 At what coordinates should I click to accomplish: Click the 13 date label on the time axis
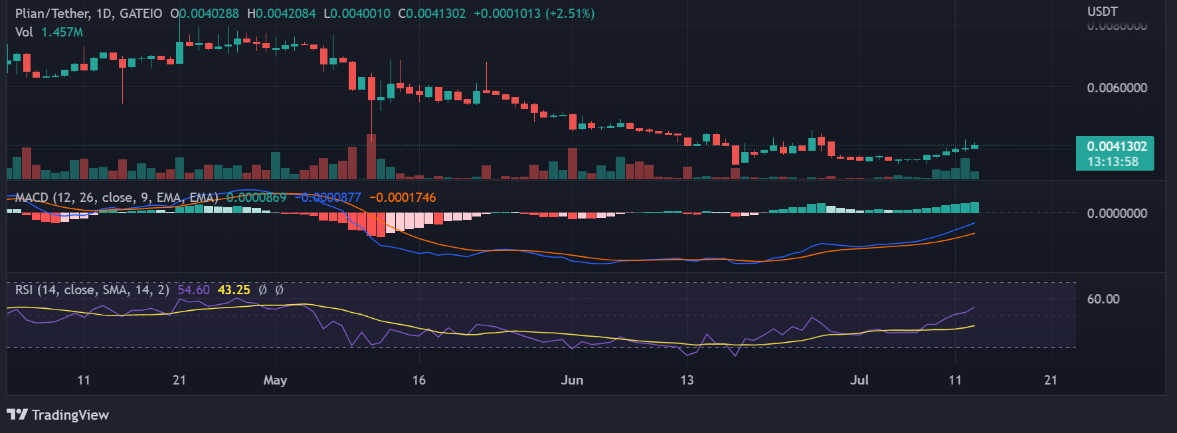[x=687, y=380]
